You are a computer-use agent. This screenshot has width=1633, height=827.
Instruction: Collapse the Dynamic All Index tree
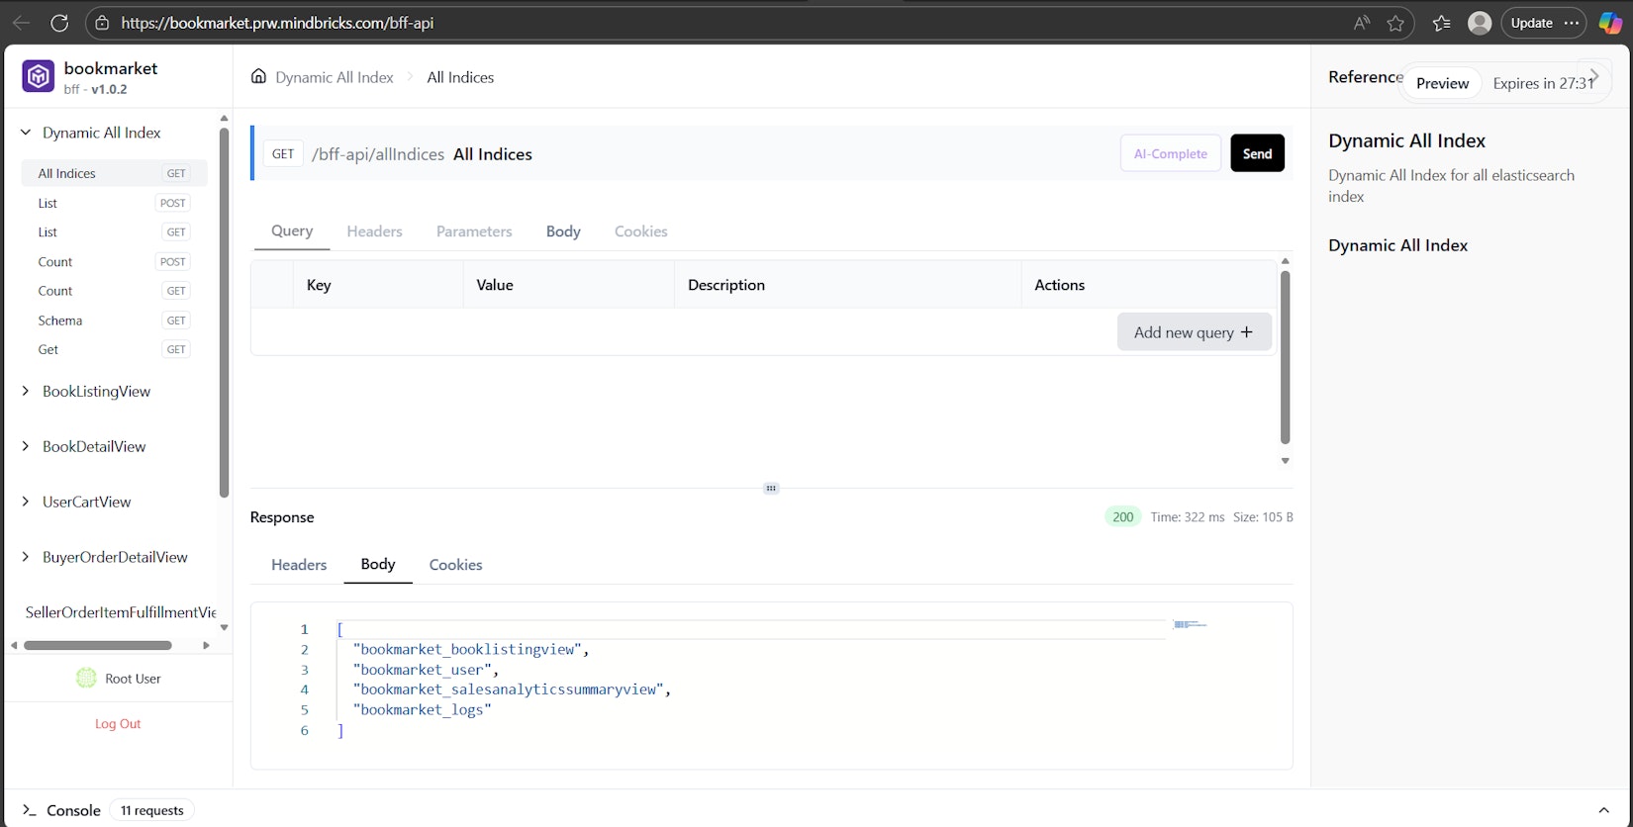pos(26,133)
